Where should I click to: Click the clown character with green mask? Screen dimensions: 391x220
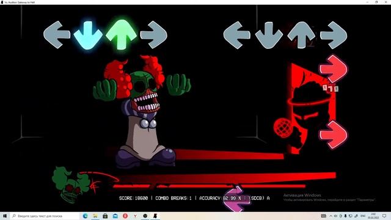pyautogui.click(x=142, y=111)
